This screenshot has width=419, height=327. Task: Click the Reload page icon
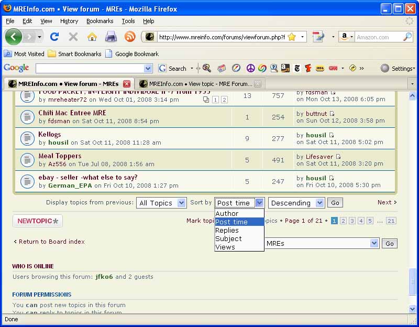tap(54, 37)
